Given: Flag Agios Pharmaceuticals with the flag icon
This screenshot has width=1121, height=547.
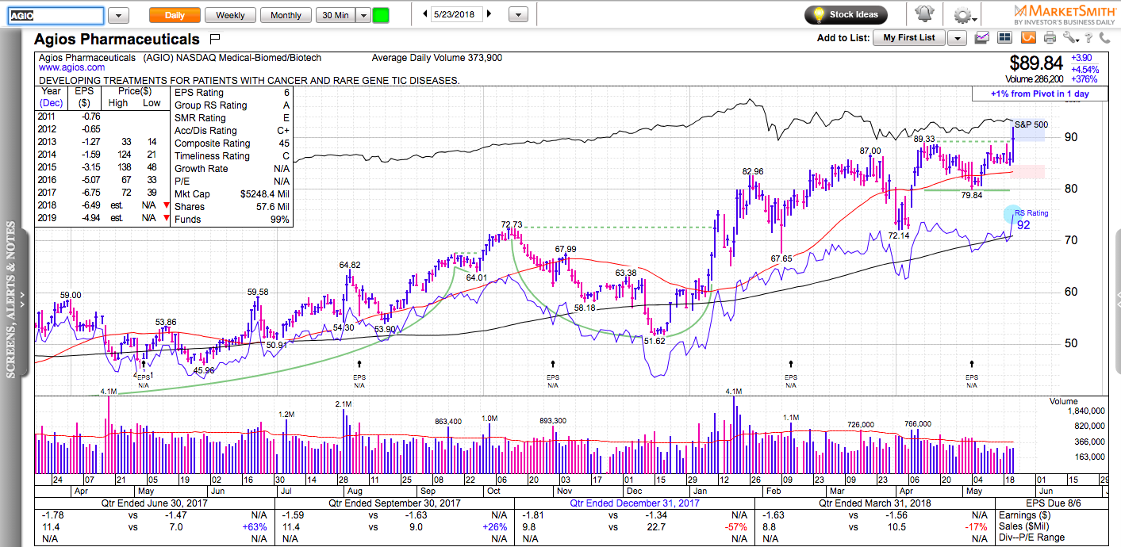Looking at the screenshot, I should (x=214, y=38).
